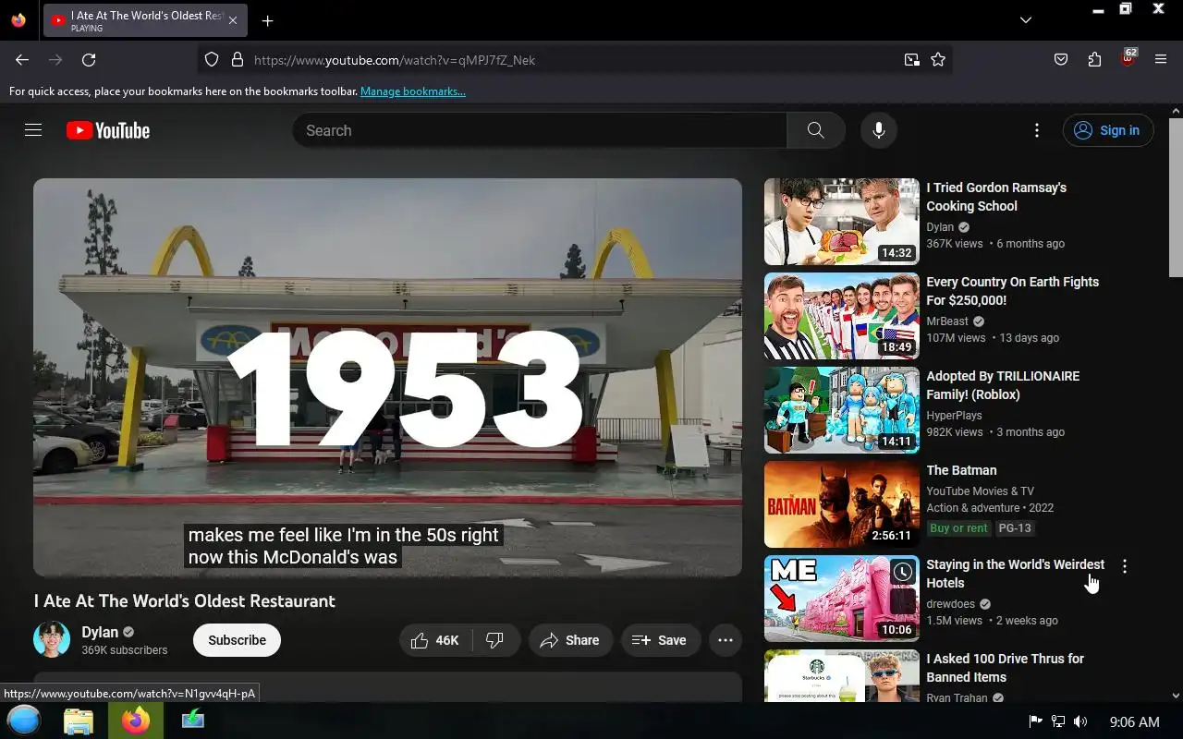Click the page vertical scrollbar
1183x739 pixels.
click(x=1176, y=197)
